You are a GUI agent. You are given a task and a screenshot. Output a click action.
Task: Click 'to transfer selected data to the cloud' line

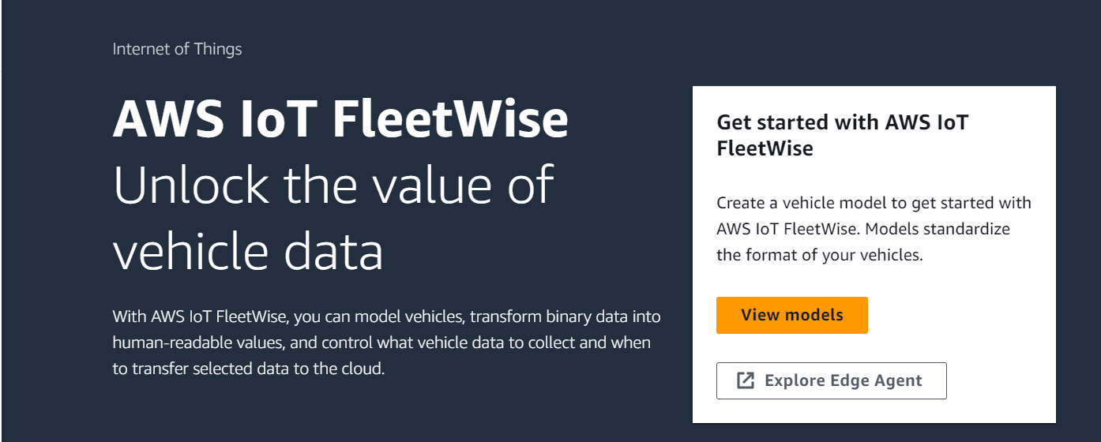click(x=249, y=369)
